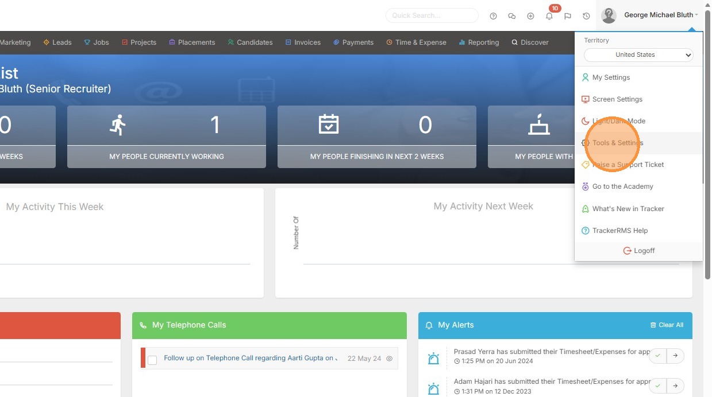
Task: Open Follow up on Telephone Call Aarti Gupta link
Action: (250, 358)
